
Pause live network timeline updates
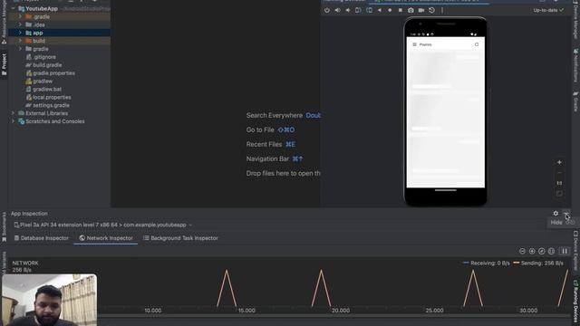pos(565,251)
